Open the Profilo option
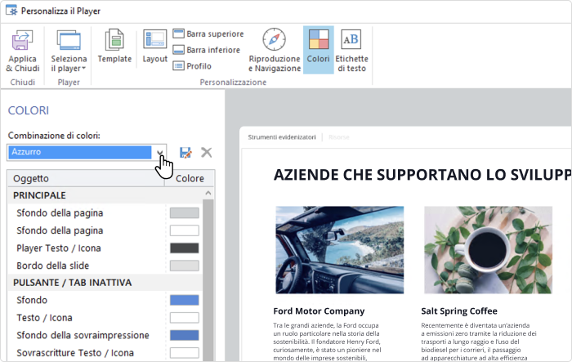 pyautogui.click(x=192, y=65)
